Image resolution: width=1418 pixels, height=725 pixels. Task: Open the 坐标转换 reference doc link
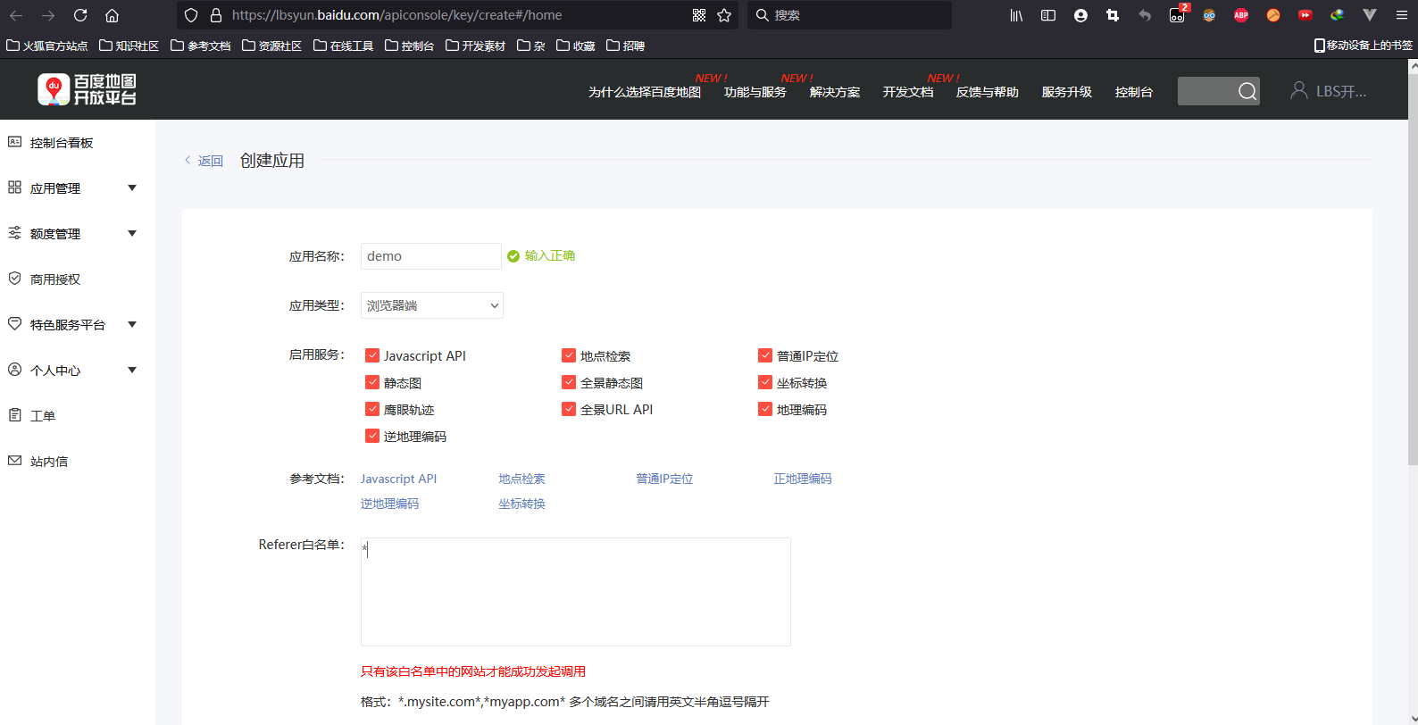[x=521, y=504]
